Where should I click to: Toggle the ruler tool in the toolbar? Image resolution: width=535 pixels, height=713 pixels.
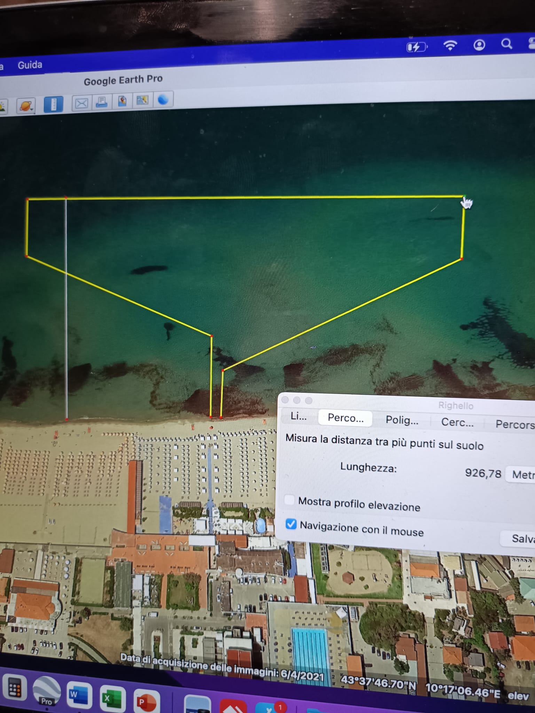click(54, 104)
